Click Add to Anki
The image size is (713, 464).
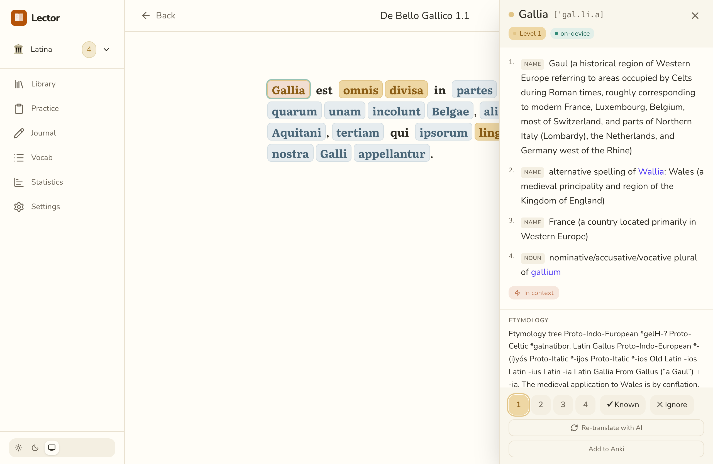point(606,449)
